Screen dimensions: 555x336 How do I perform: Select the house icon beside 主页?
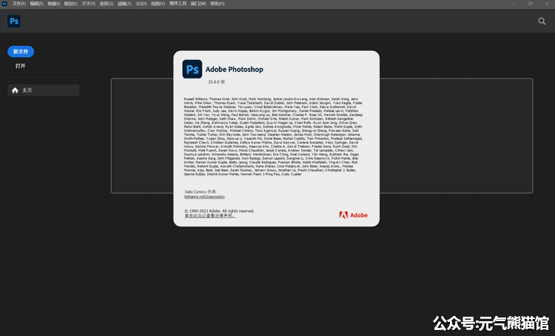(15, 90)
